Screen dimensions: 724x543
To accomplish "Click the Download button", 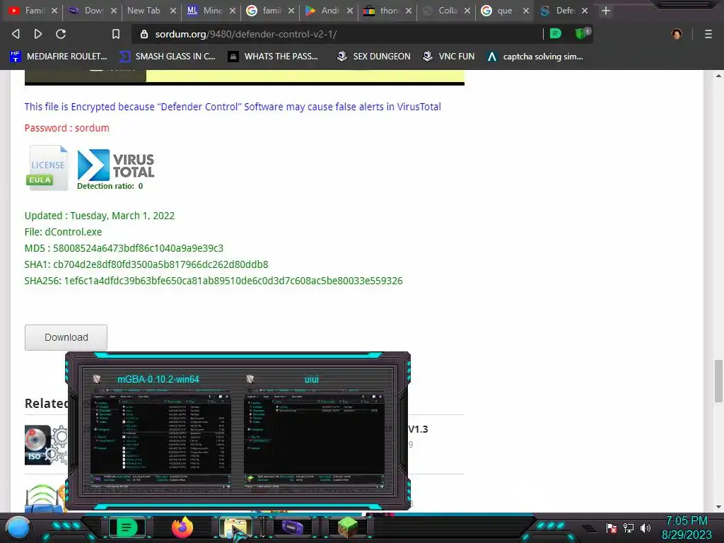I will (x=66, y=337).
